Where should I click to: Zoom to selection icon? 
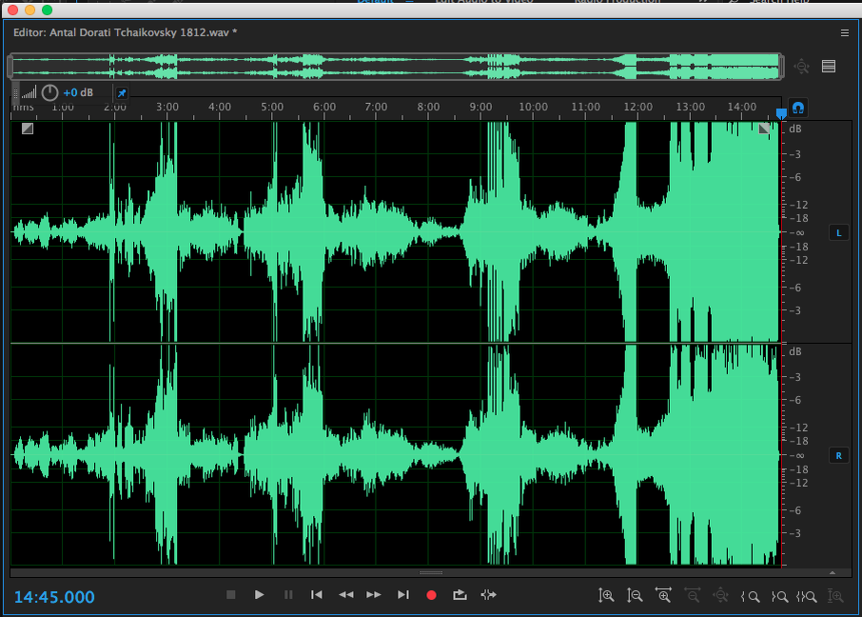pos(807,596)
